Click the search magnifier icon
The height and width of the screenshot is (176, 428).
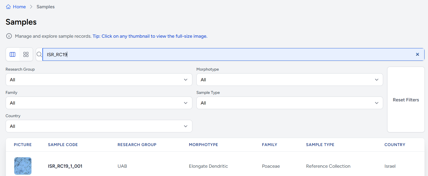coord(39,55)
